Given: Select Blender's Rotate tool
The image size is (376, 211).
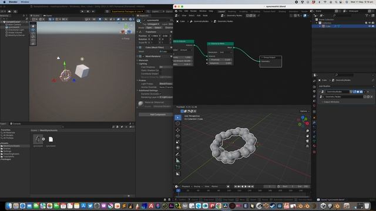Looking at the screenshot, I should [x=177, y=136].
